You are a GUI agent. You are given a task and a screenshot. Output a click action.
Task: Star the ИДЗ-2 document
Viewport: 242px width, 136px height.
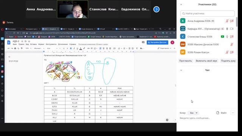pos(22,41)
